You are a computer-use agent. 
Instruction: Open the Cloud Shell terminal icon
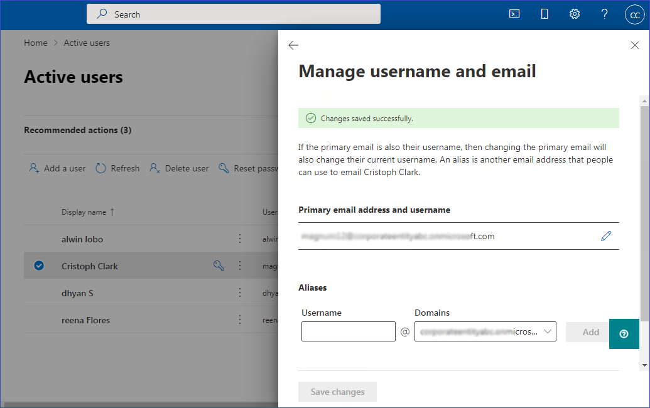[514, 14]
